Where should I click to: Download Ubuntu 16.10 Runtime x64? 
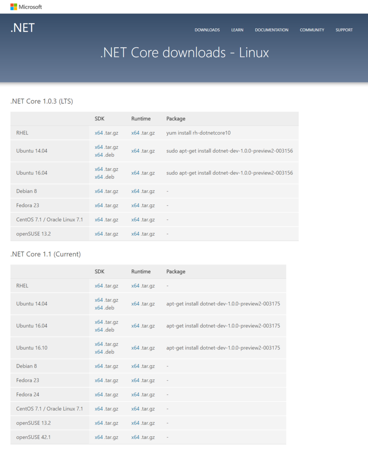coord(135,348)
